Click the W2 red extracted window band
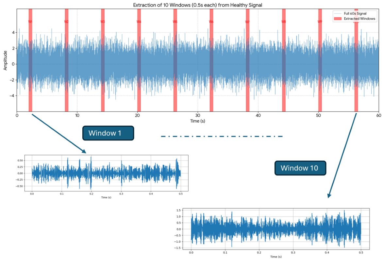Screen dimensions: 384x261 click(67, 60)
